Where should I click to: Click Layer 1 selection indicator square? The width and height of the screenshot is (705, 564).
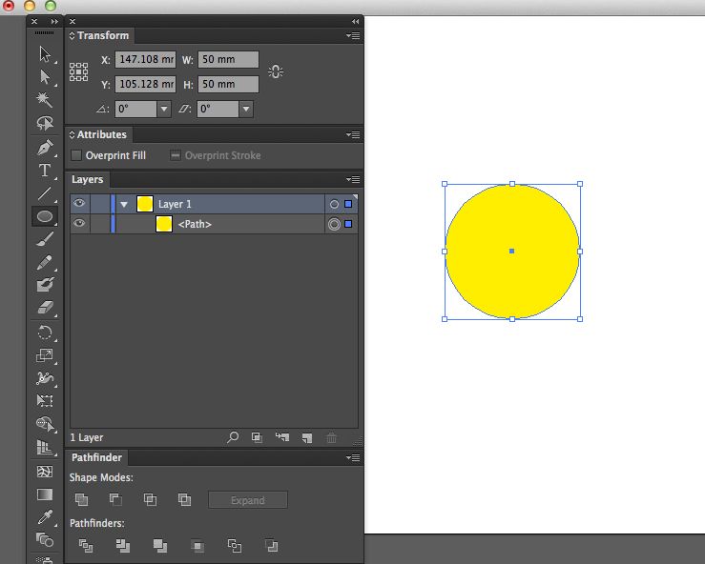click(x=348, y=204)
